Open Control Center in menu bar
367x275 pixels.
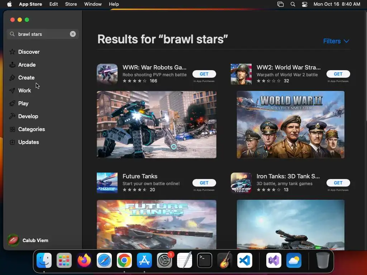pyautogui.click(x=305, y=4)
